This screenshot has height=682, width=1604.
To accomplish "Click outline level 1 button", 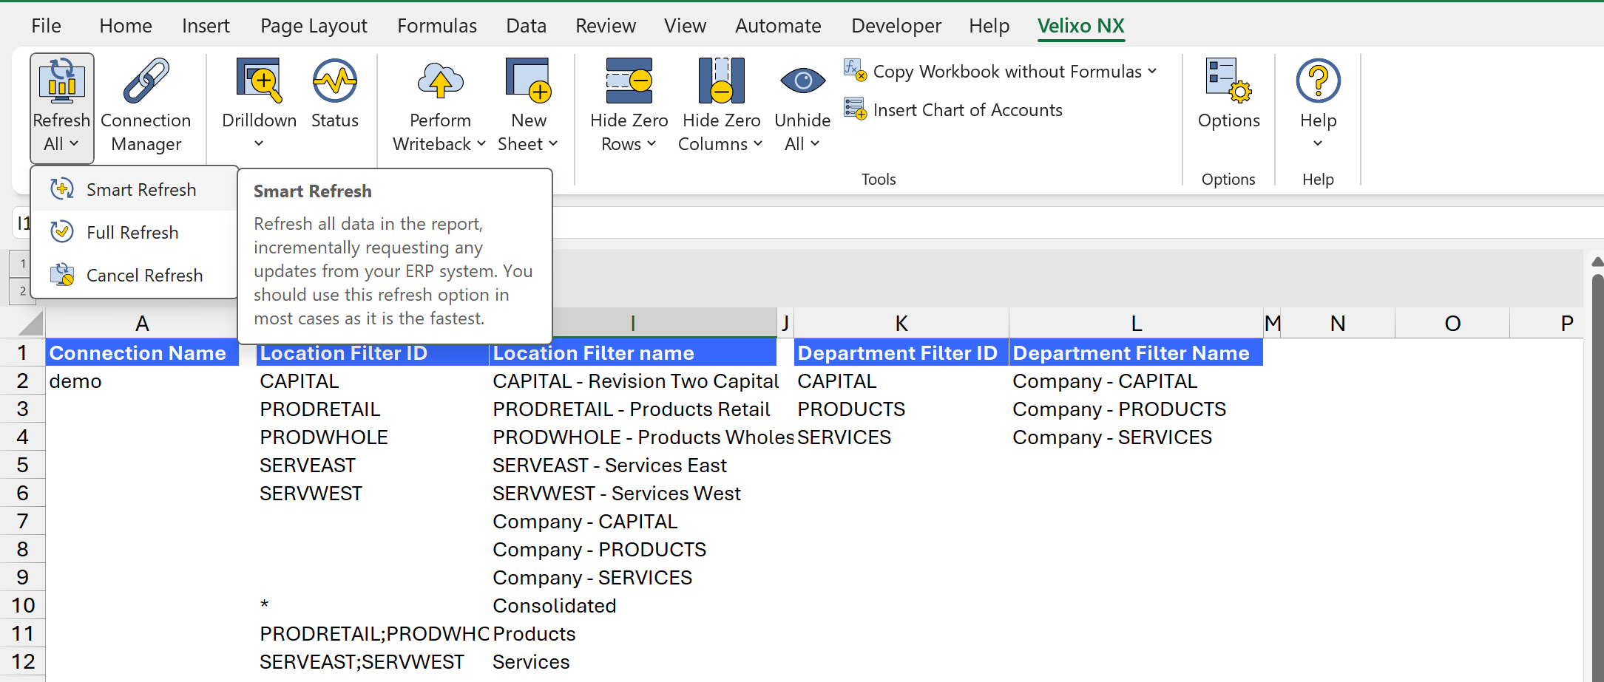I will tap(22, 263).
